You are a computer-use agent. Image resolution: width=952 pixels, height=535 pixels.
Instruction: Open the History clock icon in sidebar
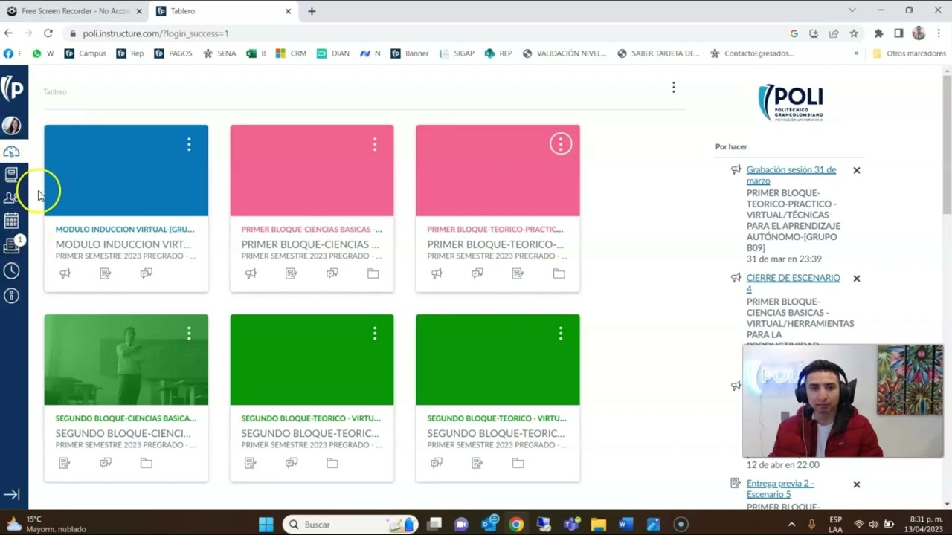pyautogui.click(x=11, y=270)
